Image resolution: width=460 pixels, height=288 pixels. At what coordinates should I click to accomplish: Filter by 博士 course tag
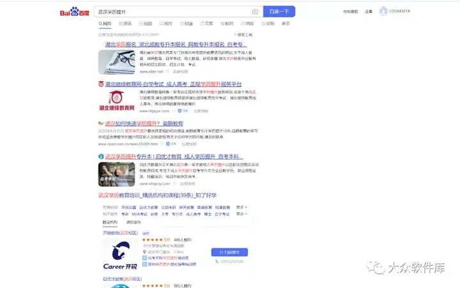tap(208, 214)
